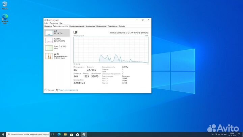Click the 55670 handles value

click(x=95, y=76)
